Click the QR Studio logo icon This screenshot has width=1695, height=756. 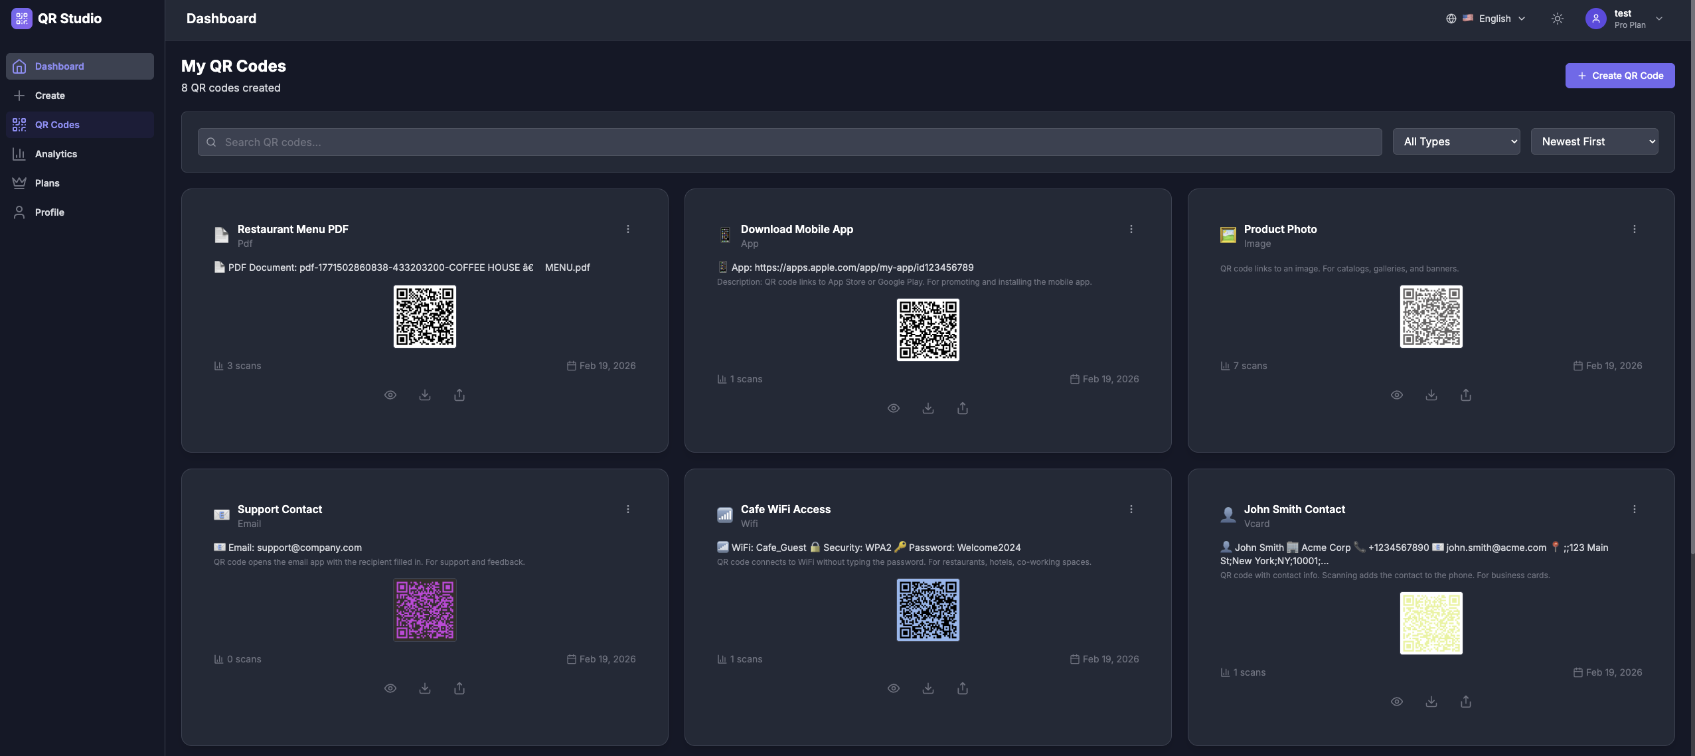[21, 18]
